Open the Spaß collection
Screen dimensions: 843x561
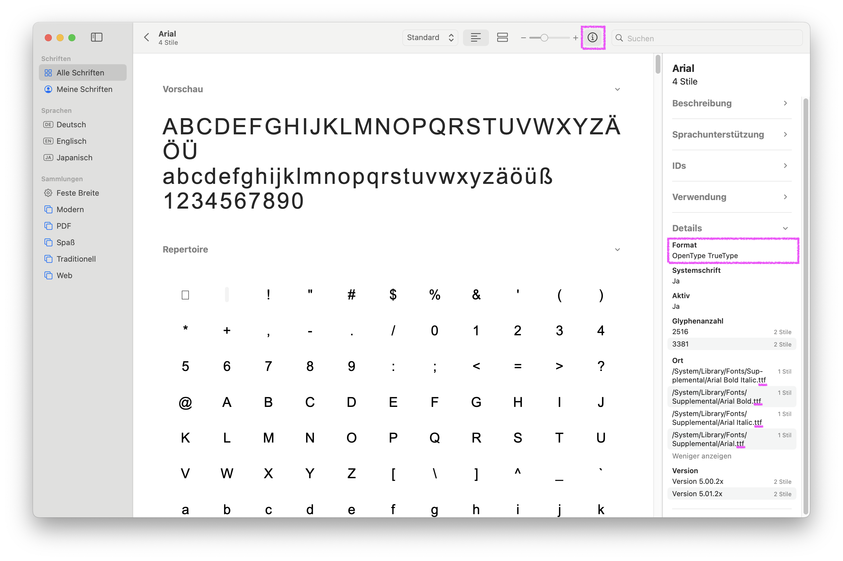(82, 242)
